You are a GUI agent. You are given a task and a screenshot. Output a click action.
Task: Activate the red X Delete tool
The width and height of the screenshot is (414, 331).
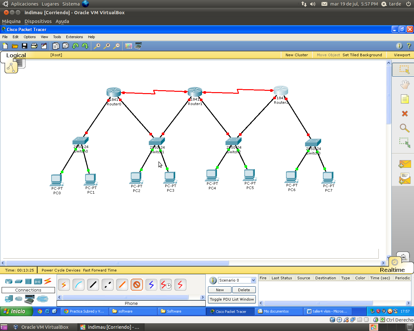(405, 113)
